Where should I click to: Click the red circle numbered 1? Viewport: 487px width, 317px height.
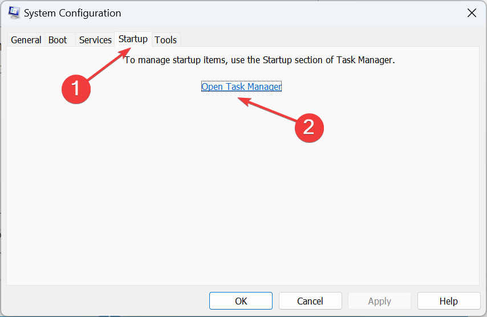[76, 89]
